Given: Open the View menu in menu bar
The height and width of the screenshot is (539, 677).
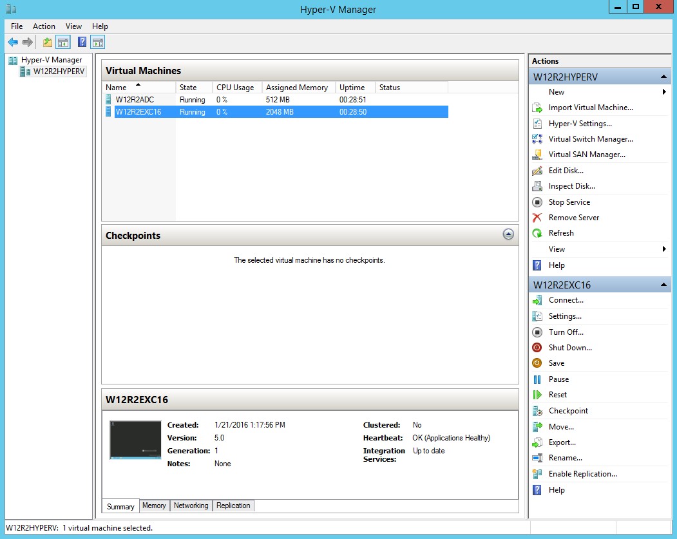Looking at the screenshot, I should [73, 26].
